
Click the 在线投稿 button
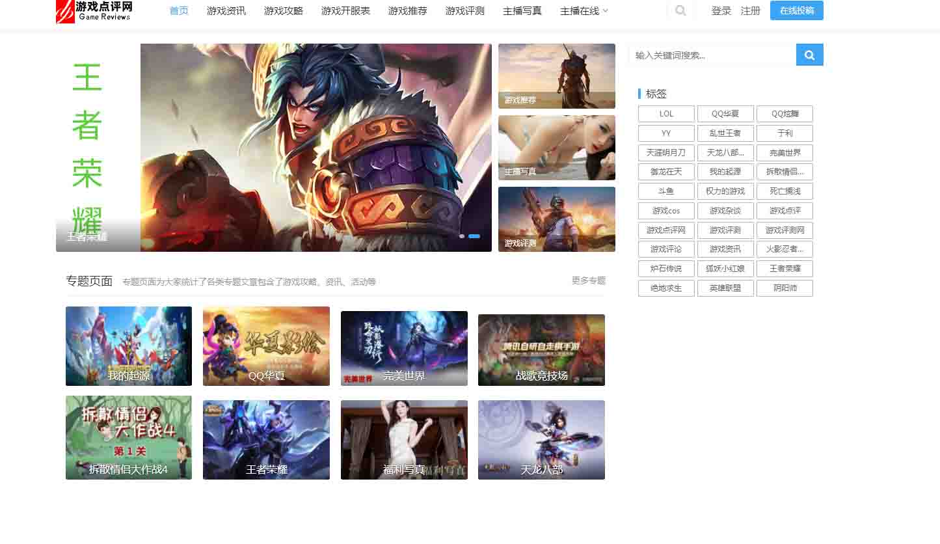tap(797, 10)
